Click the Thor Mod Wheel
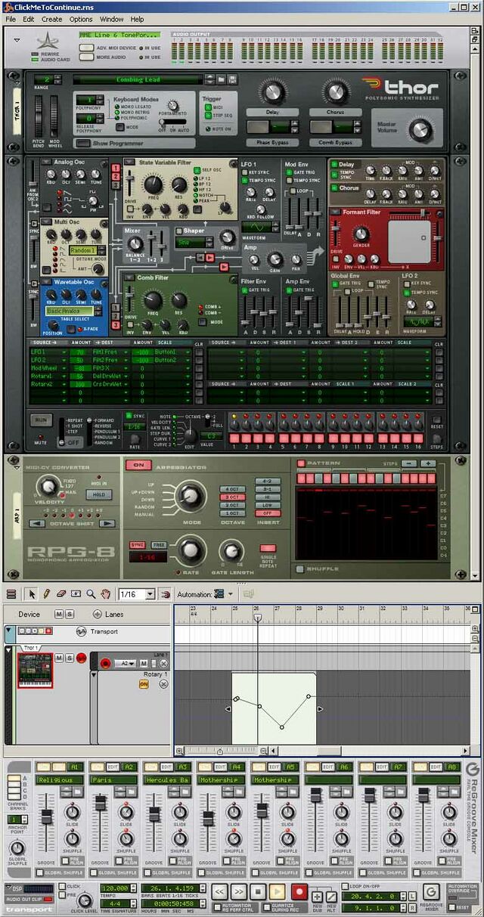 click(x=54, y=115)
